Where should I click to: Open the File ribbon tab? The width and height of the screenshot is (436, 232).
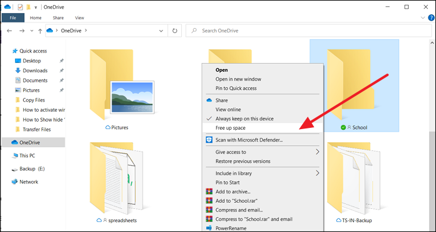click(13, 18)
